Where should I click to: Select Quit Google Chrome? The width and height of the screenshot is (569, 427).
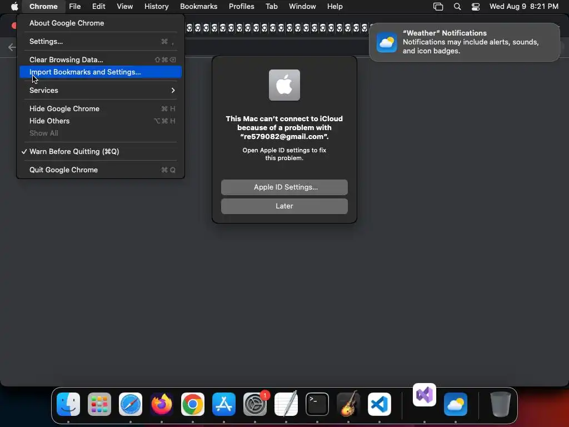[101, 170]
